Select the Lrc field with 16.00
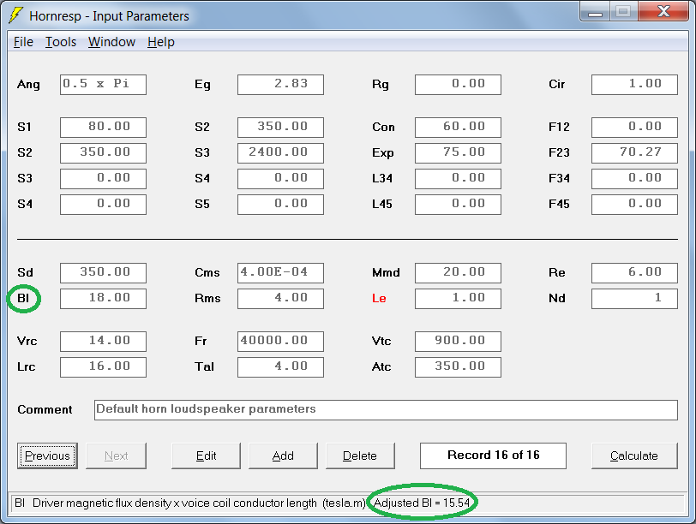 103,367
